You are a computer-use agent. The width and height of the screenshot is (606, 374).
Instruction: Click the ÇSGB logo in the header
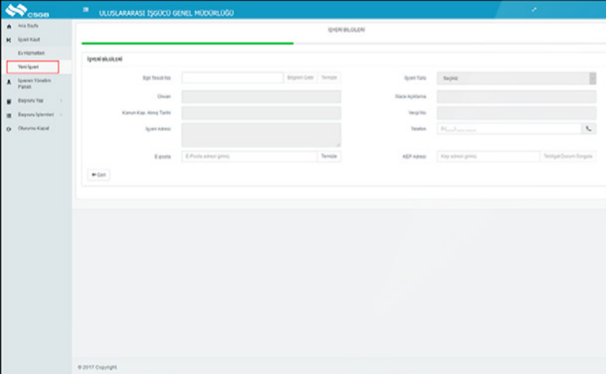[20, 10]
